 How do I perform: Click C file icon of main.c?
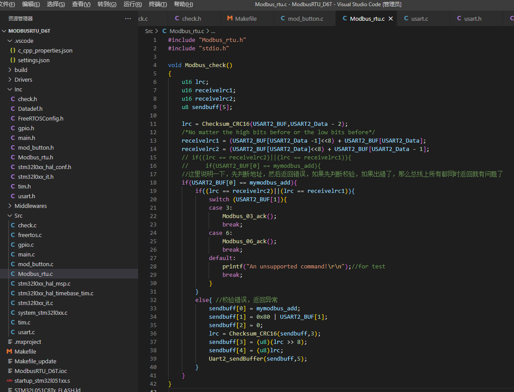(x=13, y=255)
